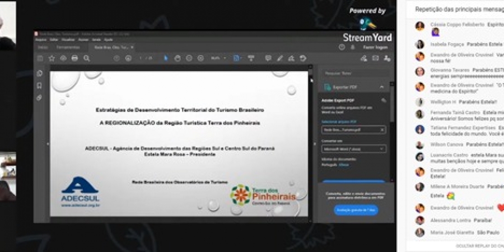Click the rotate view icon
The height and width of the screenshot is (252, 504).
303,58
